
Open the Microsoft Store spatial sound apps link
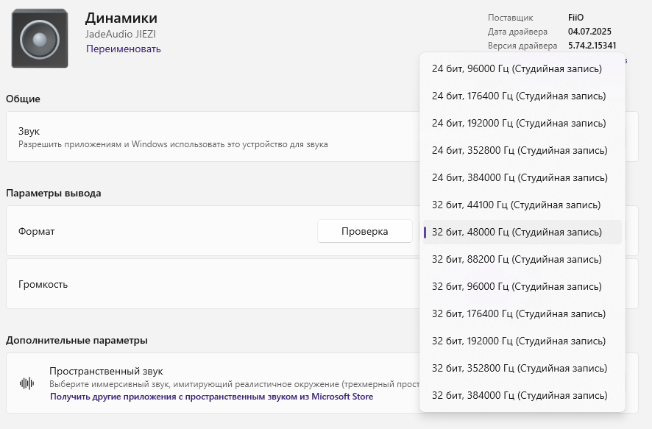point(211,397)
